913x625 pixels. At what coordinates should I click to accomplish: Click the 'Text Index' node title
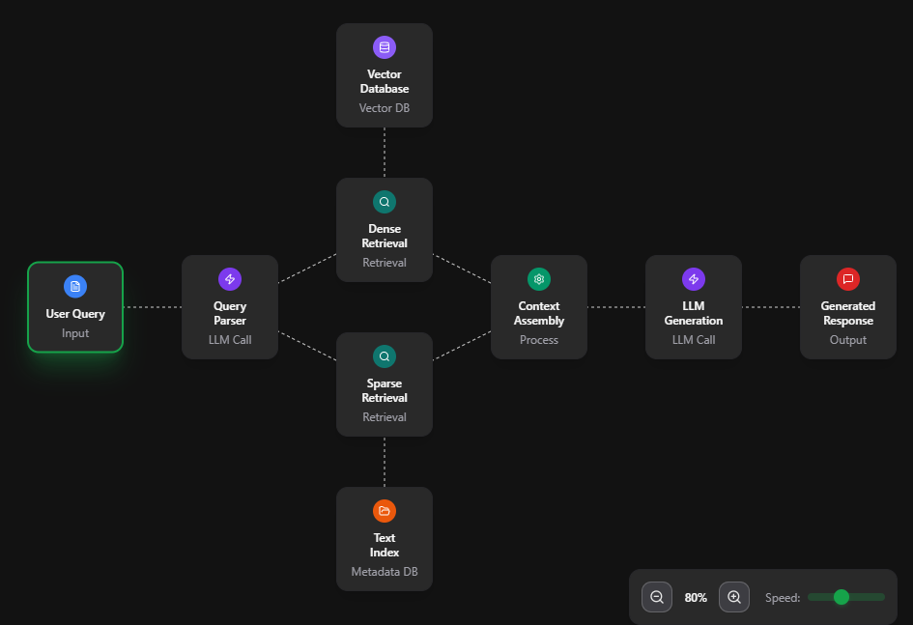[x=385, y=545]
